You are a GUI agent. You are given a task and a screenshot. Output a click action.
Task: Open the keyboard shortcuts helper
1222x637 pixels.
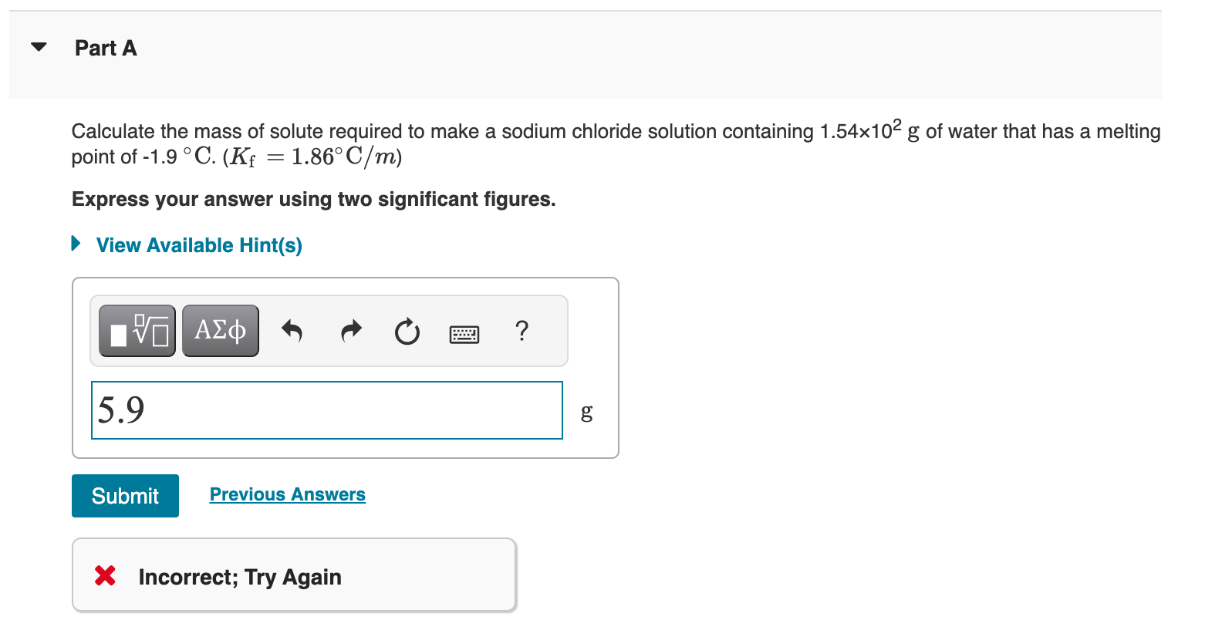click(465, 333)
